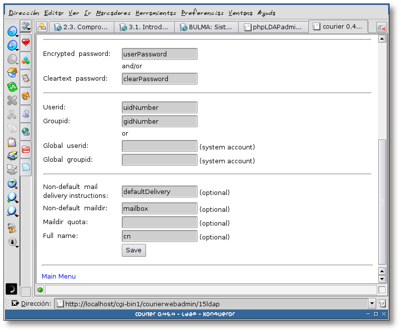
Task: Open the Bookmarks heart sidebar panel
Action: click(x=26, y=43)
